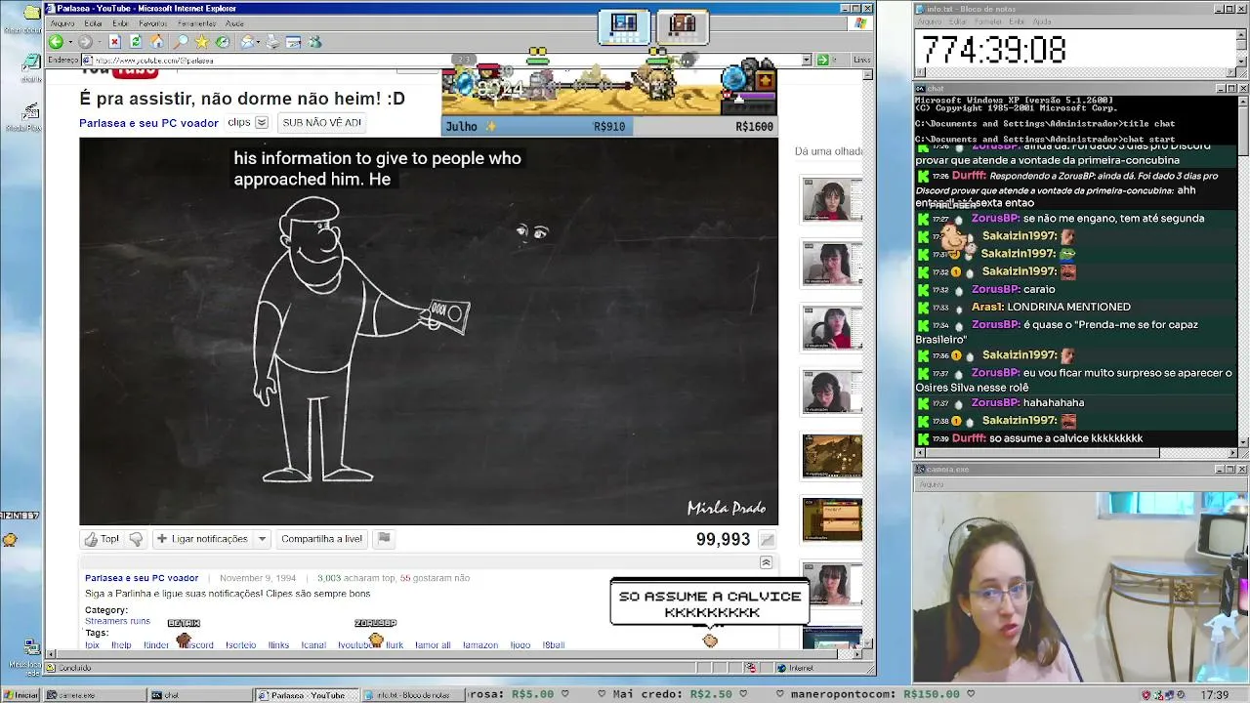This screenshot has width=1250, height=703.
Task: Click the volume icon in the system tray
Action: (x=1181, y=695)
